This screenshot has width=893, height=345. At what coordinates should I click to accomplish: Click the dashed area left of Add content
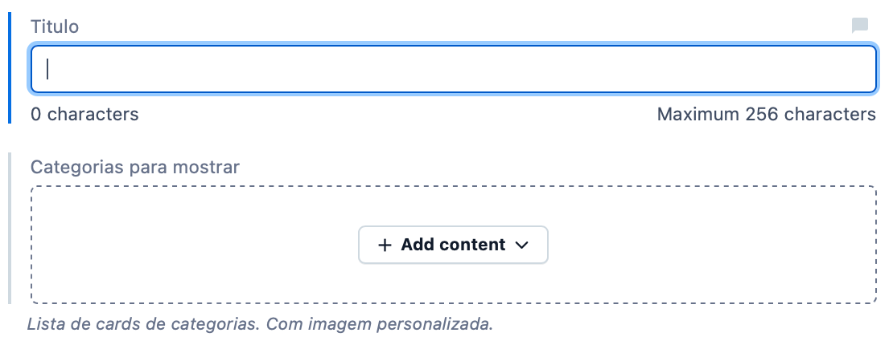click(193, 245)
